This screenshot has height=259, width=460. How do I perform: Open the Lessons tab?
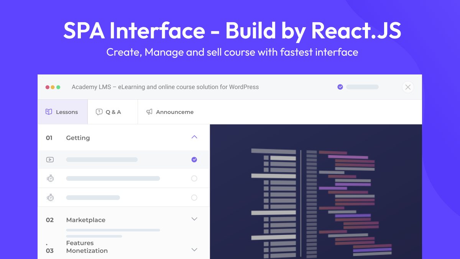(x=62, y=112)
